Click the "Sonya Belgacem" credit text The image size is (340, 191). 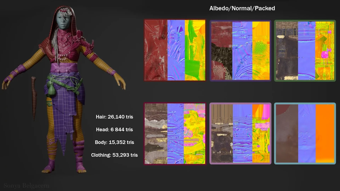[26, 186]
